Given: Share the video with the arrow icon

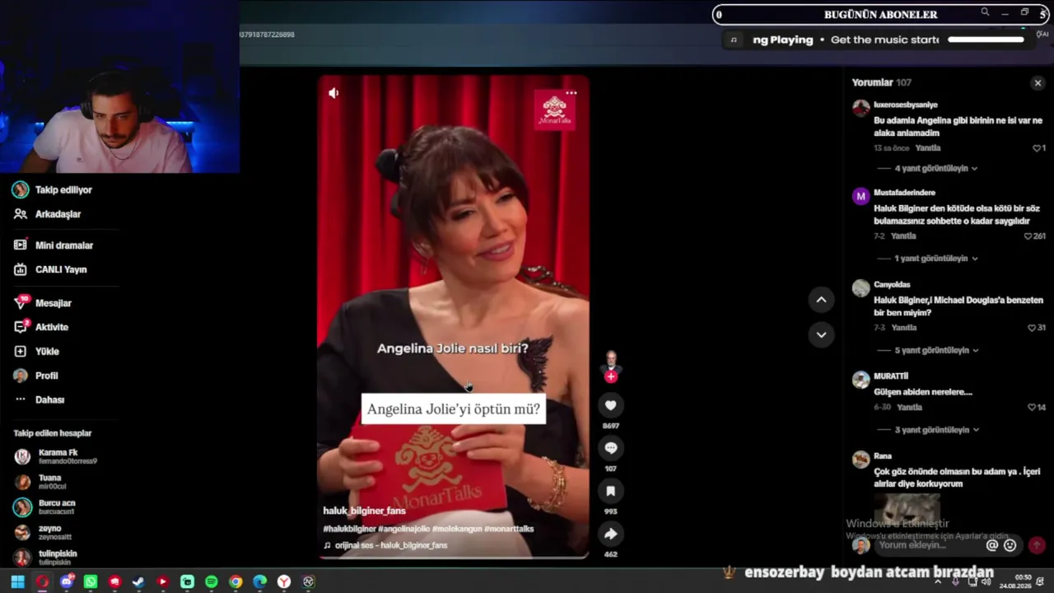Looking at the screenshot, I should tap(610, 534).
